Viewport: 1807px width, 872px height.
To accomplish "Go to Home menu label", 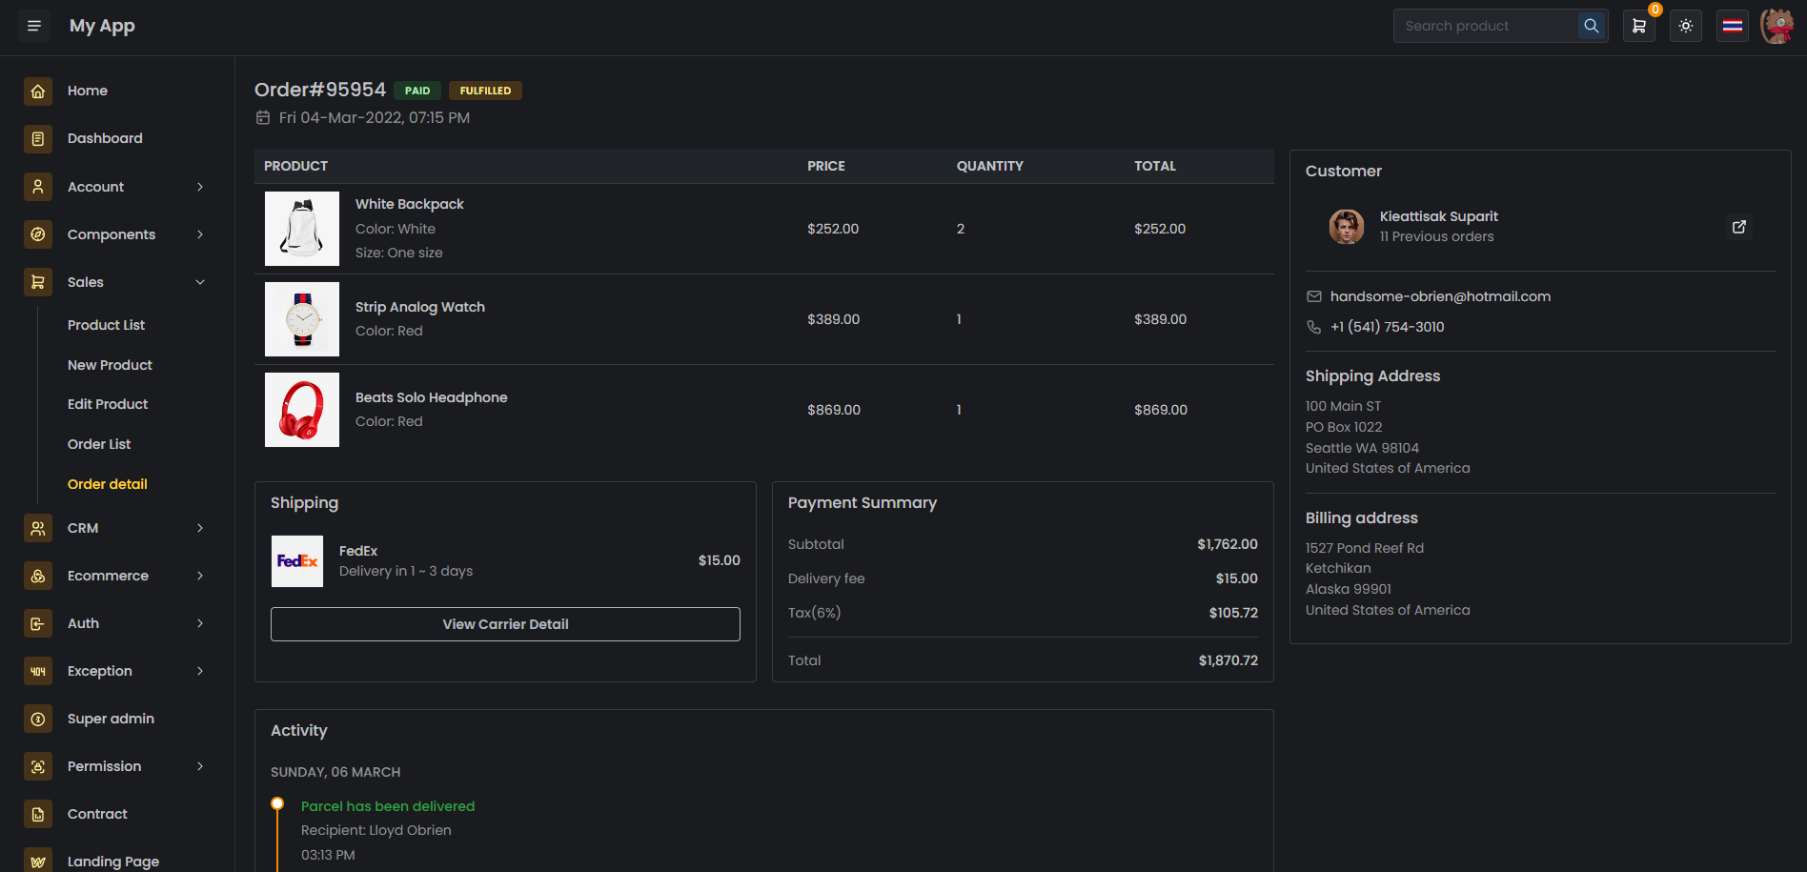I will 88,91.
